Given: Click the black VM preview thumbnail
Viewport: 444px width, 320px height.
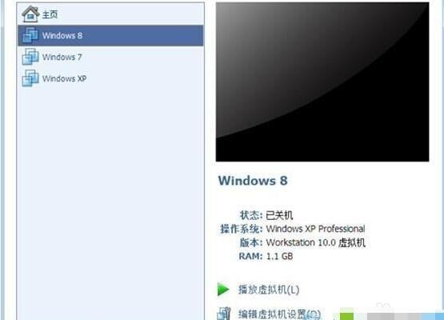Looking at the screenshot, I should (322, 82).
